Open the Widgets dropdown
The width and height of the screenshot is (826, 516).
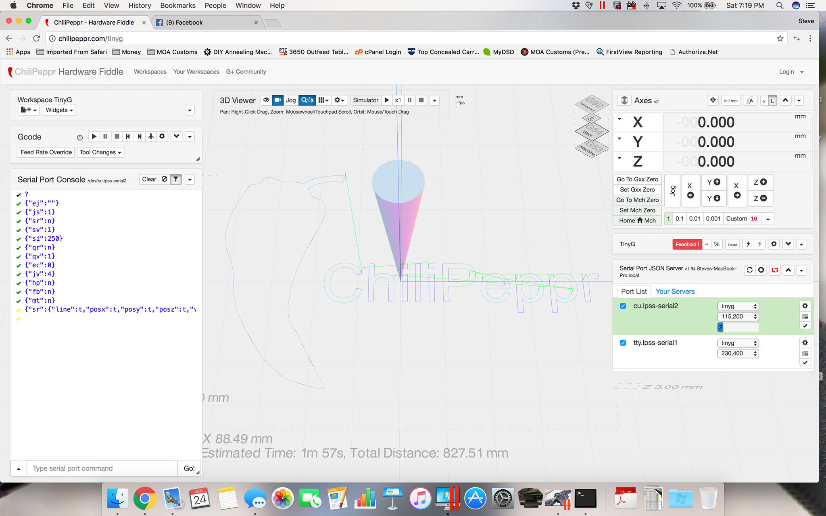point(59,110)
